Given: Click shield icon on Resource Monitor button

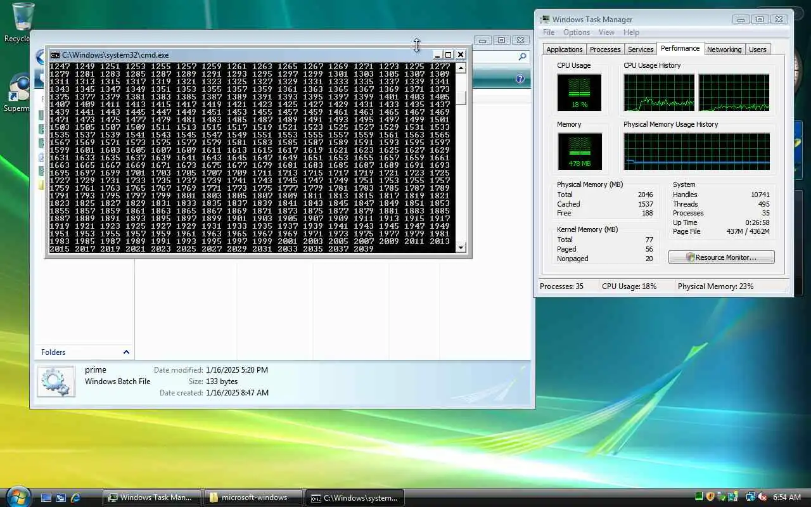Looking at the screenshot, I should pos(691,257).
